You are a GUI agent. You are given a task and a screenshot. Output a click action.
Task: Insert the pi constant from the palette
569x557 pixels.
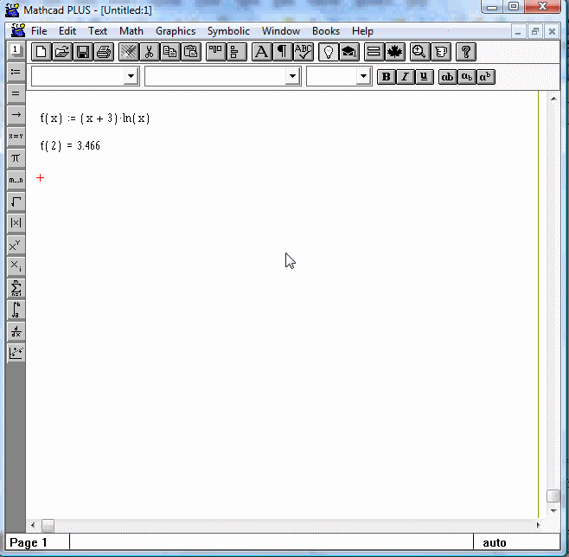16,157
